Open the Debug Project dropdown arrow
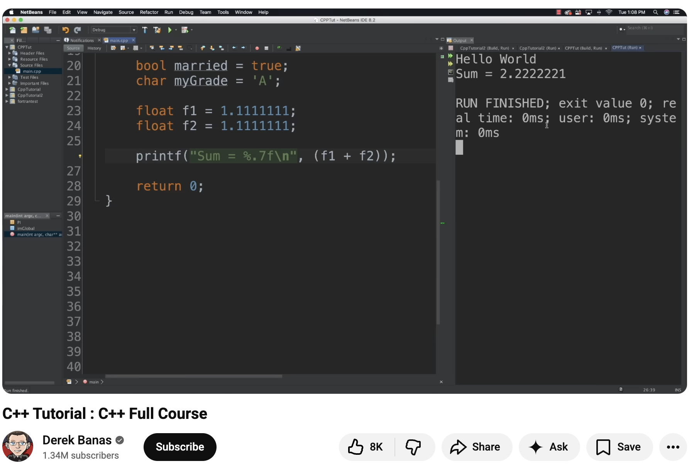Viewport: 694px width, 471px height. (x=191, y=30)
